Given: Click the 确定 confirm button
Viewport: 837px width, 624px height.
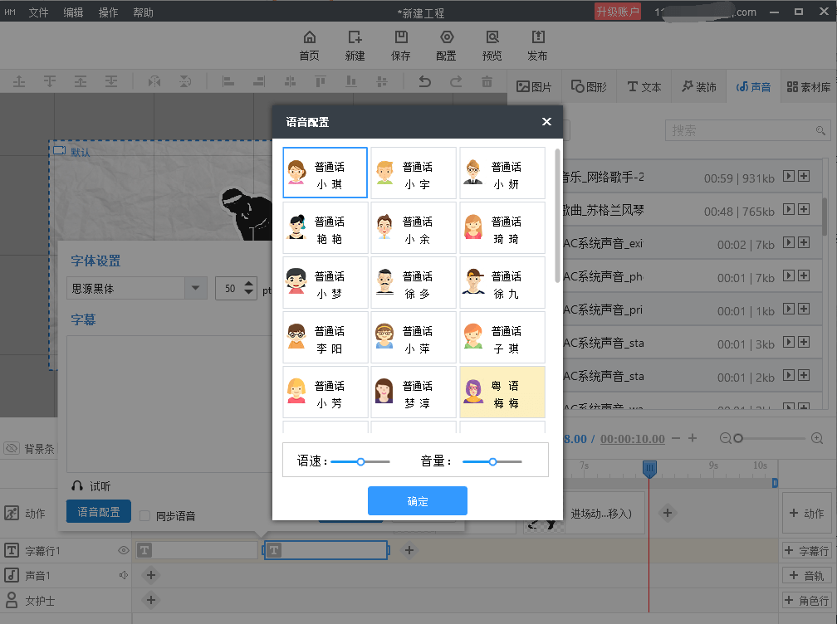Looking at the screenshot, I should (x=417, y=501).
